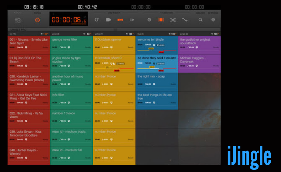Toggle the shuffle transition icon
281x172 pixels.
point(173,20)
